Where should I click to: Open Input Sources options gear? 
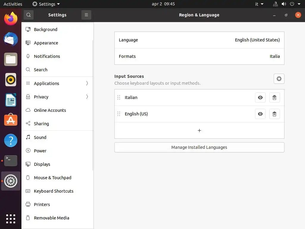(279, 79)
